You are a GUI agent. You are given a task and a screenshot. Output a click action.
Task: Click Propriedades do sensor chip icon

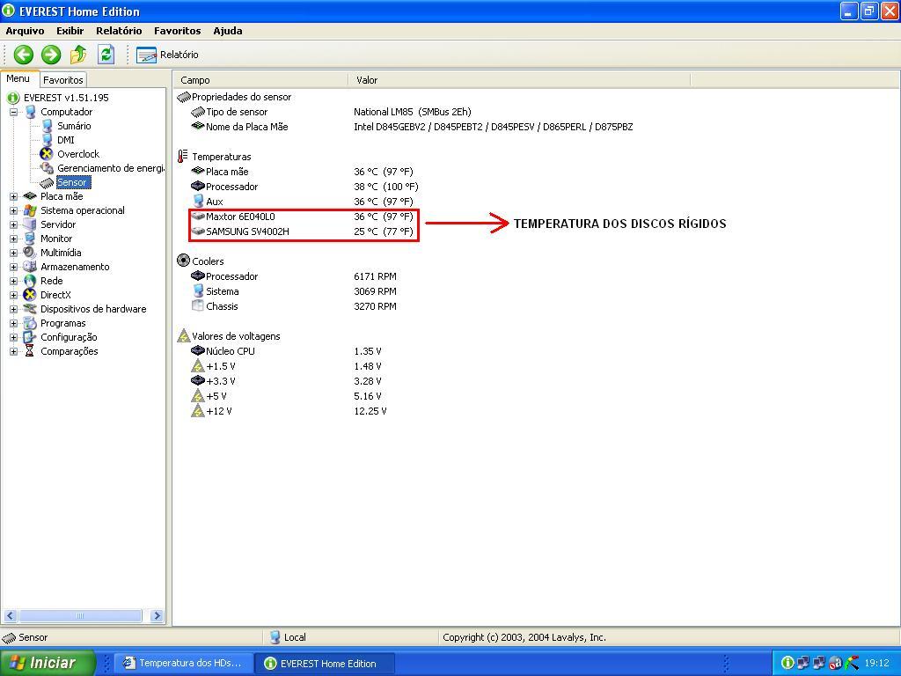coord(184,97)
